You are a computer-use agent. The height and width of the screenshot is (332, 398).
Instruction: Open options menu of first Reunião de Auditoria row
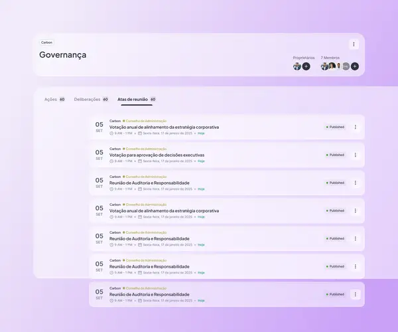click(356, 183)
